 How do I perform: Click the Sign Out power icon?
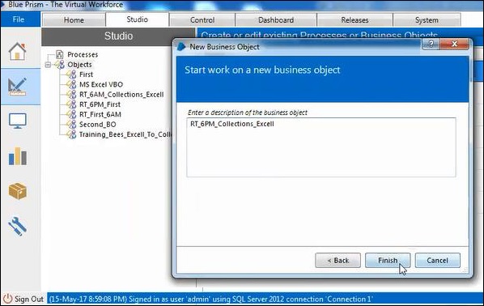pyautogui.click(x=7, y=299)
